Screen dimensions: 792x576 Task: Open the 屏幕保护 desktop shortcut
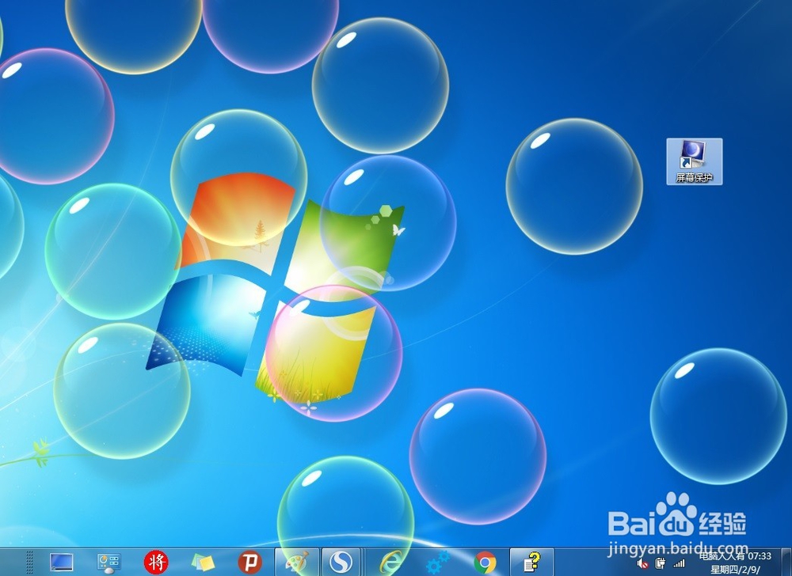695,161
